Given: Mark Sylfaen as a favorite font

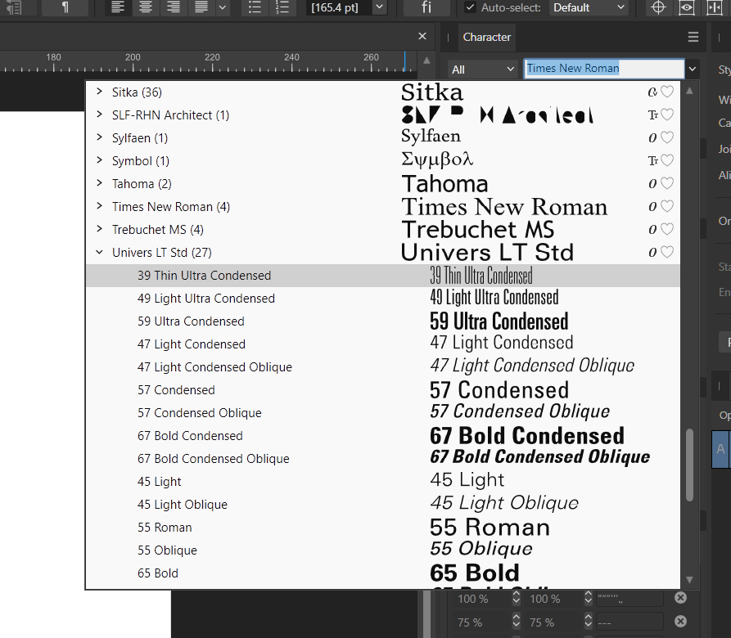Looking at the screenshot, I should (x=667, y=137).
